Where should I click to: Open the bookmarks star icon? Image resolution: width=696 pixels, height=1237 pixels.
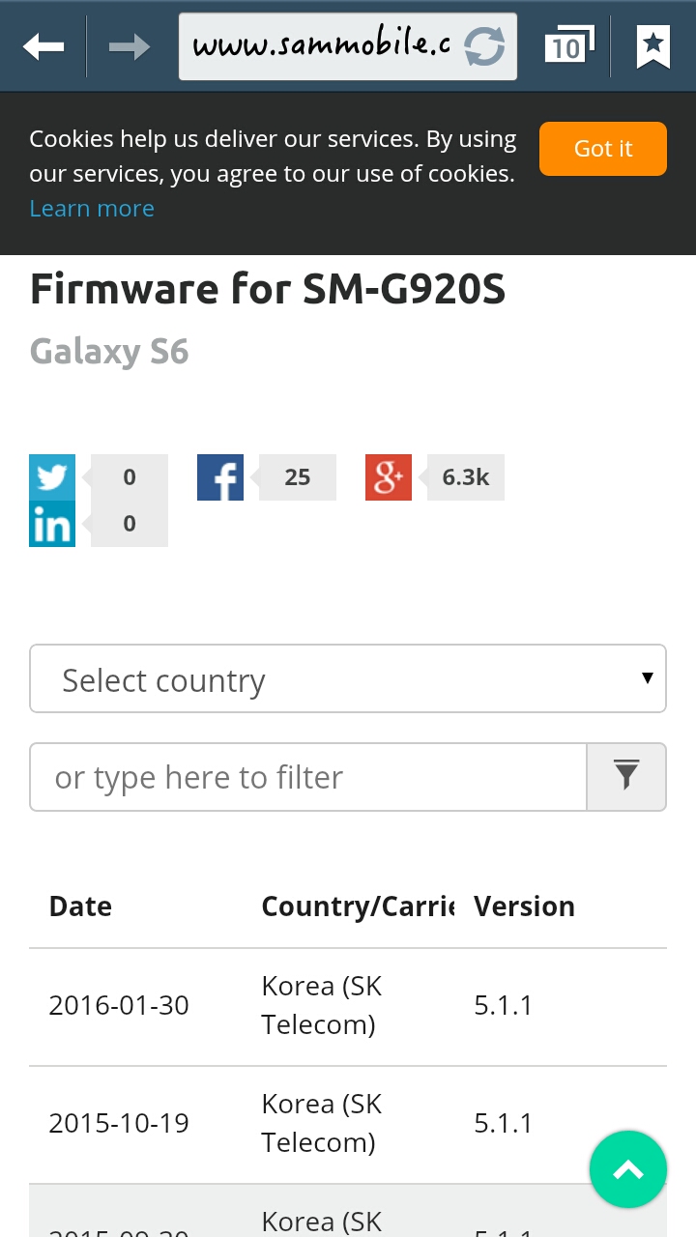pyautogui.click(x=653, y=45)
